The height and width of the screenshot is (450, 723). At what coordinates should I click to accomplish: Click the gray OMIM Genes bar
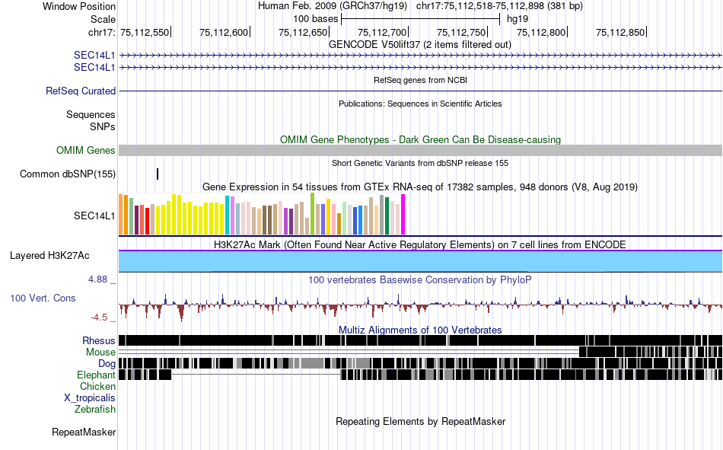pyautogui.click(x=420, y=151)
